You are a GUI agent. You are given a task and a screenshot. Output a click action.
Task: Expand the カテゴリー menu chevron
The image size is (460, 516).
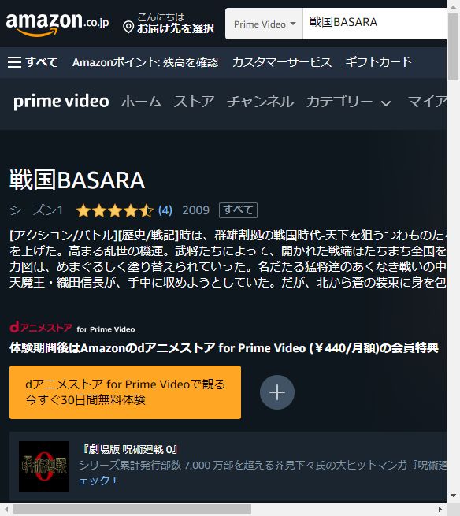click(x=386, y=103)
